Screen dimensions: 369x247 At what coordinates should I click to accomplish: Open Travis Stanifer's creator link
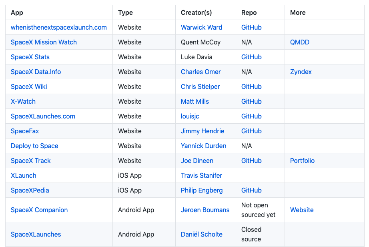pos(201,175)
